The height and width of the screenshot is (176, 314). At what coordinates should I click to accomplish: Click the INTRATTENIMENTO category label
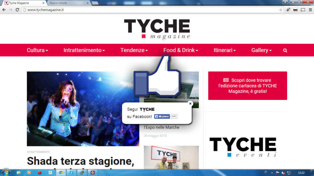point(38,152)
